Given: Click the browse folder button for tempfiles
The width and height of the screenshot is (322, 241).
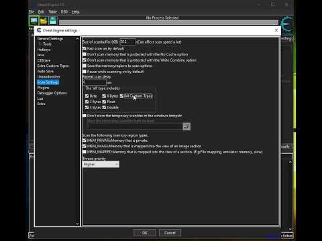Looking at the screenshot, I should (186, 127).
